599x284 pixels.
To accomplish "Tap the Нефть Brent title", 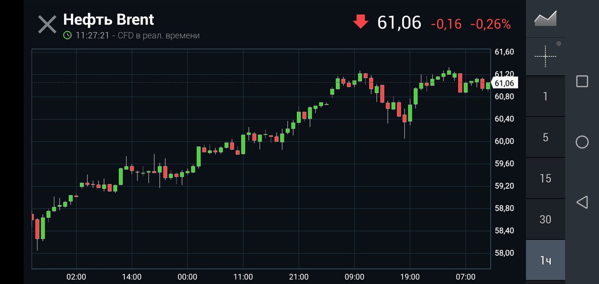I will tap(108, 20).
